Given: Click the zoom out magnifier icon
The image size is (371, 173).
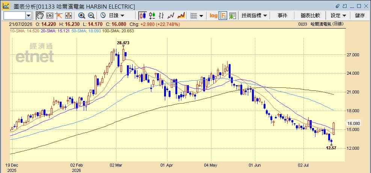Looking at the screenshot, I should [91, 16].
